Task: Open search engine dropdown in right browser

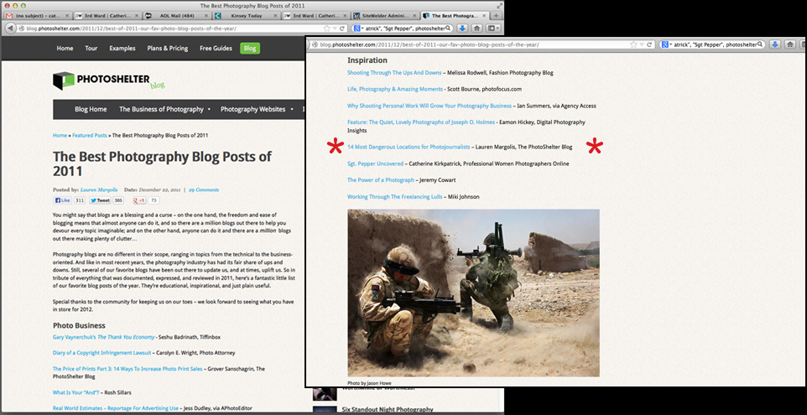Action: (666, 44)
